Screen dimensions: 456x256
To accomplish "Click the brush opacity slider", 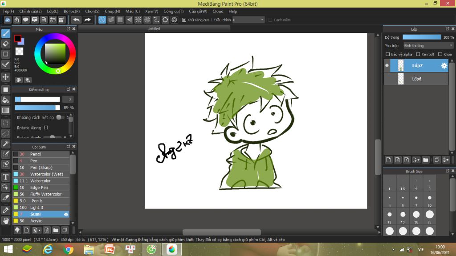I will pyautogui.click(x=37, y=108).
